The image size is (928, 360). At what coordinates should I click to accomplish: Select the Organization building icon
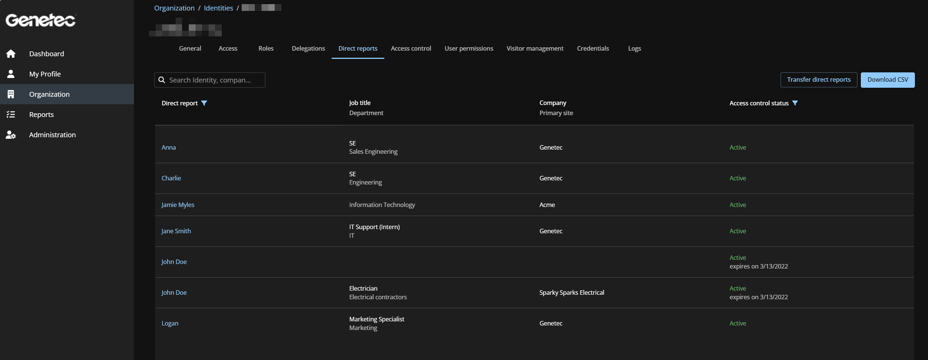[11, 94]
